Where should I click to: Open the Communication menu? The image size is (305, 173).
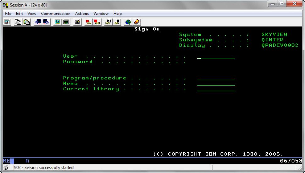tap(56, 14)
